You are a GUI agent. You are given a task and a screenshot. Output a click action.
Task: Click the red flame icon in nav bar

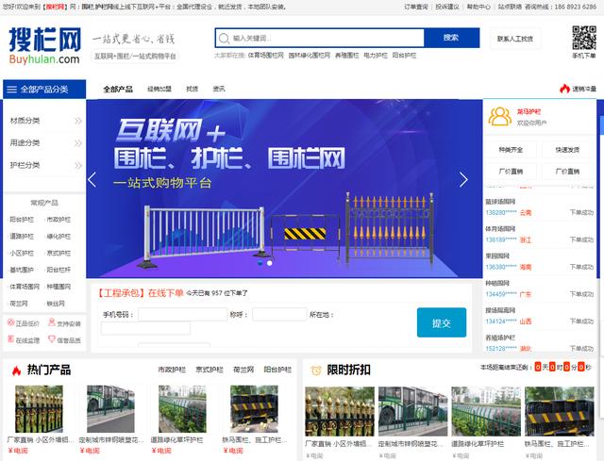point(564,89)
